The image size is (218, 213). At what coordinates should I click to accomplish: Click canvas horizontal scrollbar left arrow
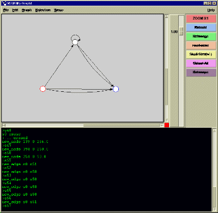(4, 125)
